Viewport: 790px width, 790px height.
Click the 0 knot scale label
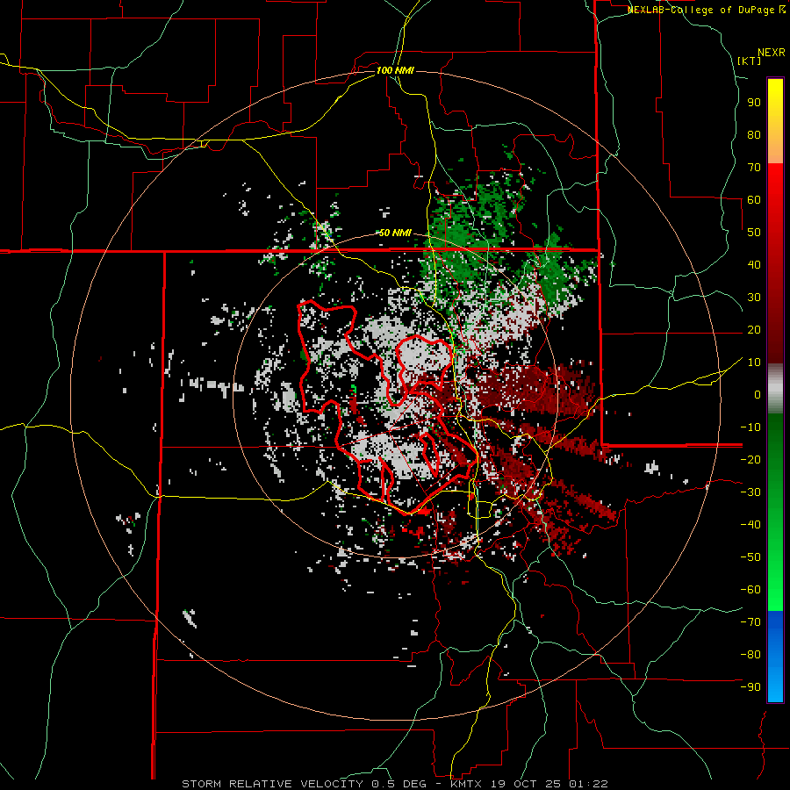[758, 395]
